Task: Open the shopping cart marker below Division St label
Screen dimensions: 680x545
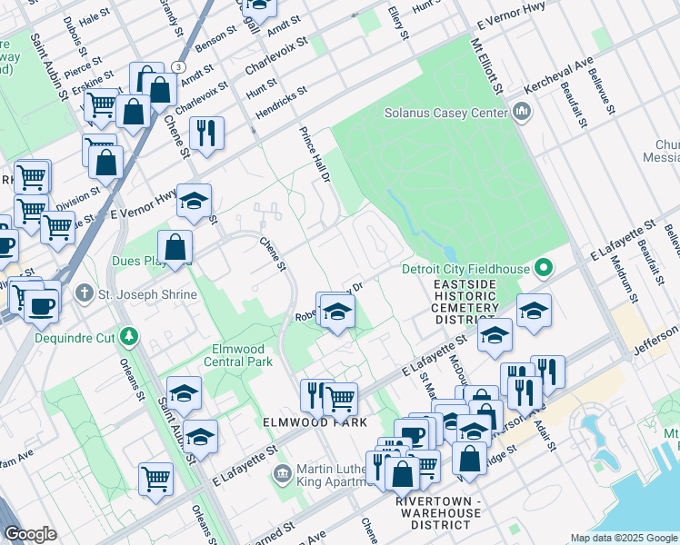Action: (57, 229)
